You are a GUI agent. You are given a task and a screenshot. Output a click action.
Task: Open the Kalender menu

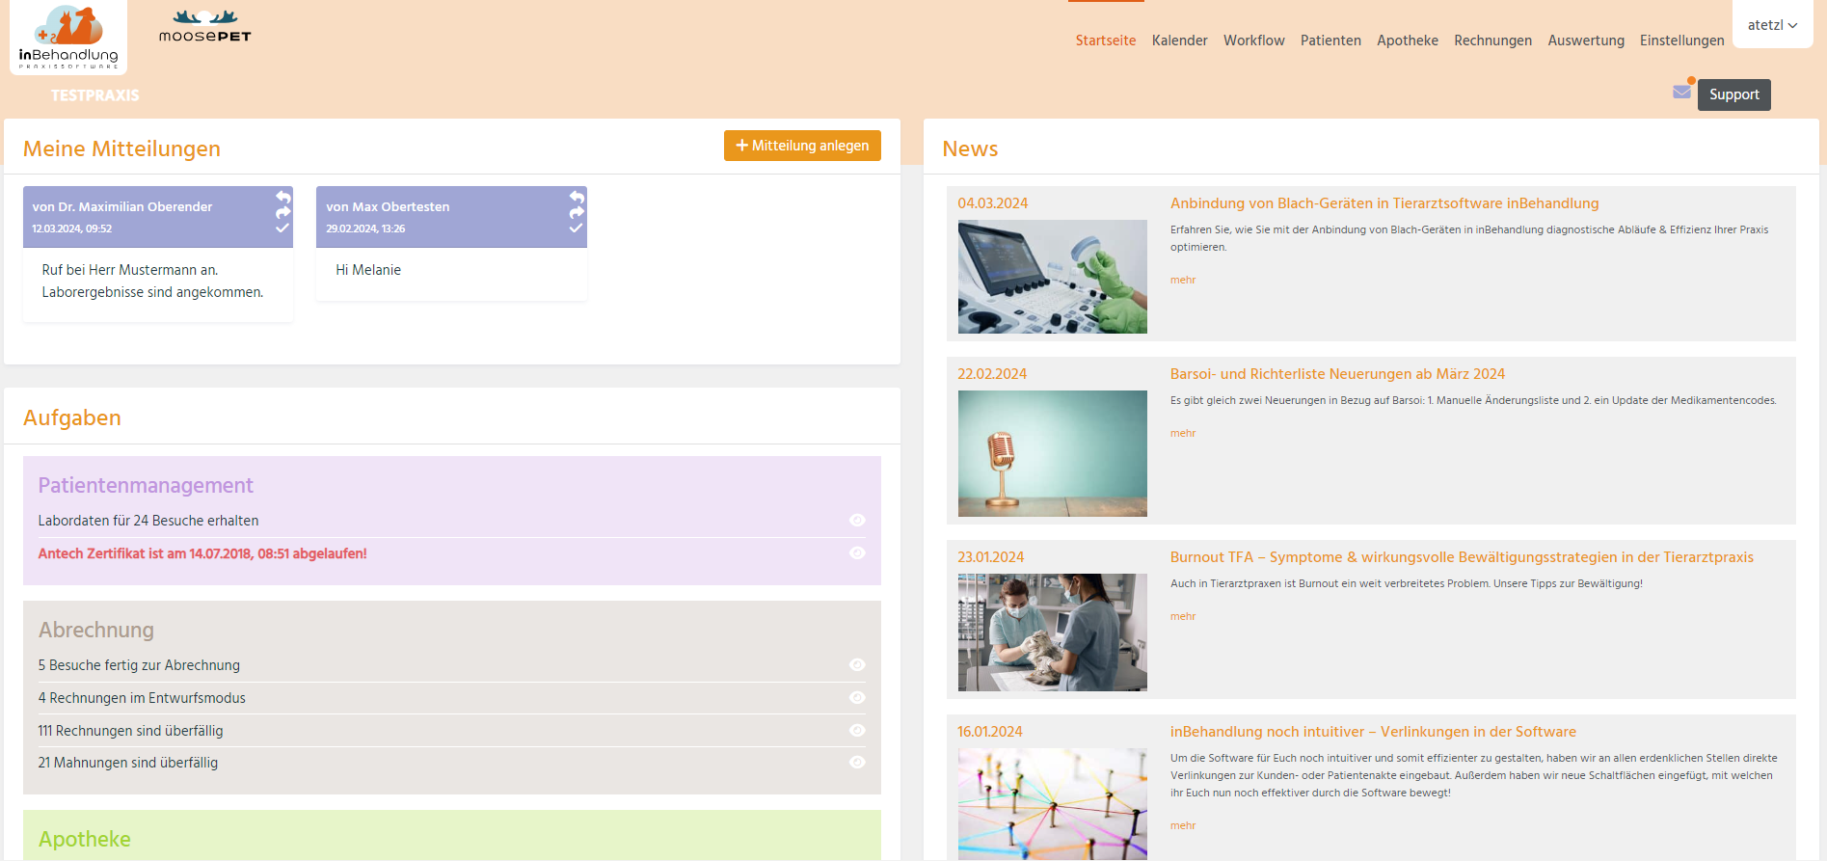[x=1180, y=40]
